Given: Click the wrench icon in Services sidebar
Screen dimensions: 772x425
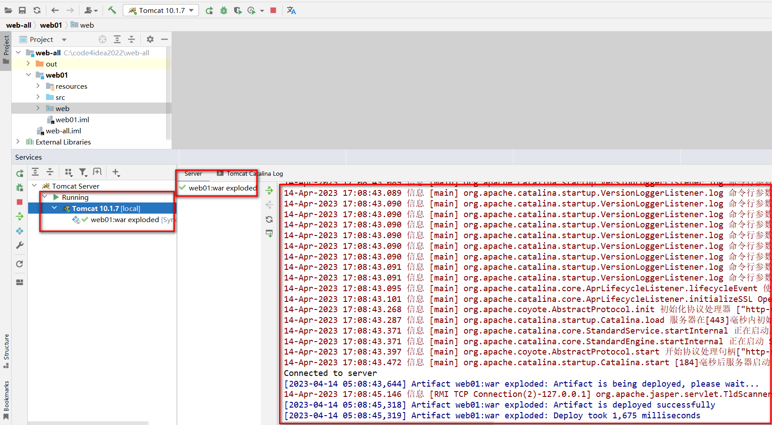Looking at the screenshot, I should [x=20, y=245].
